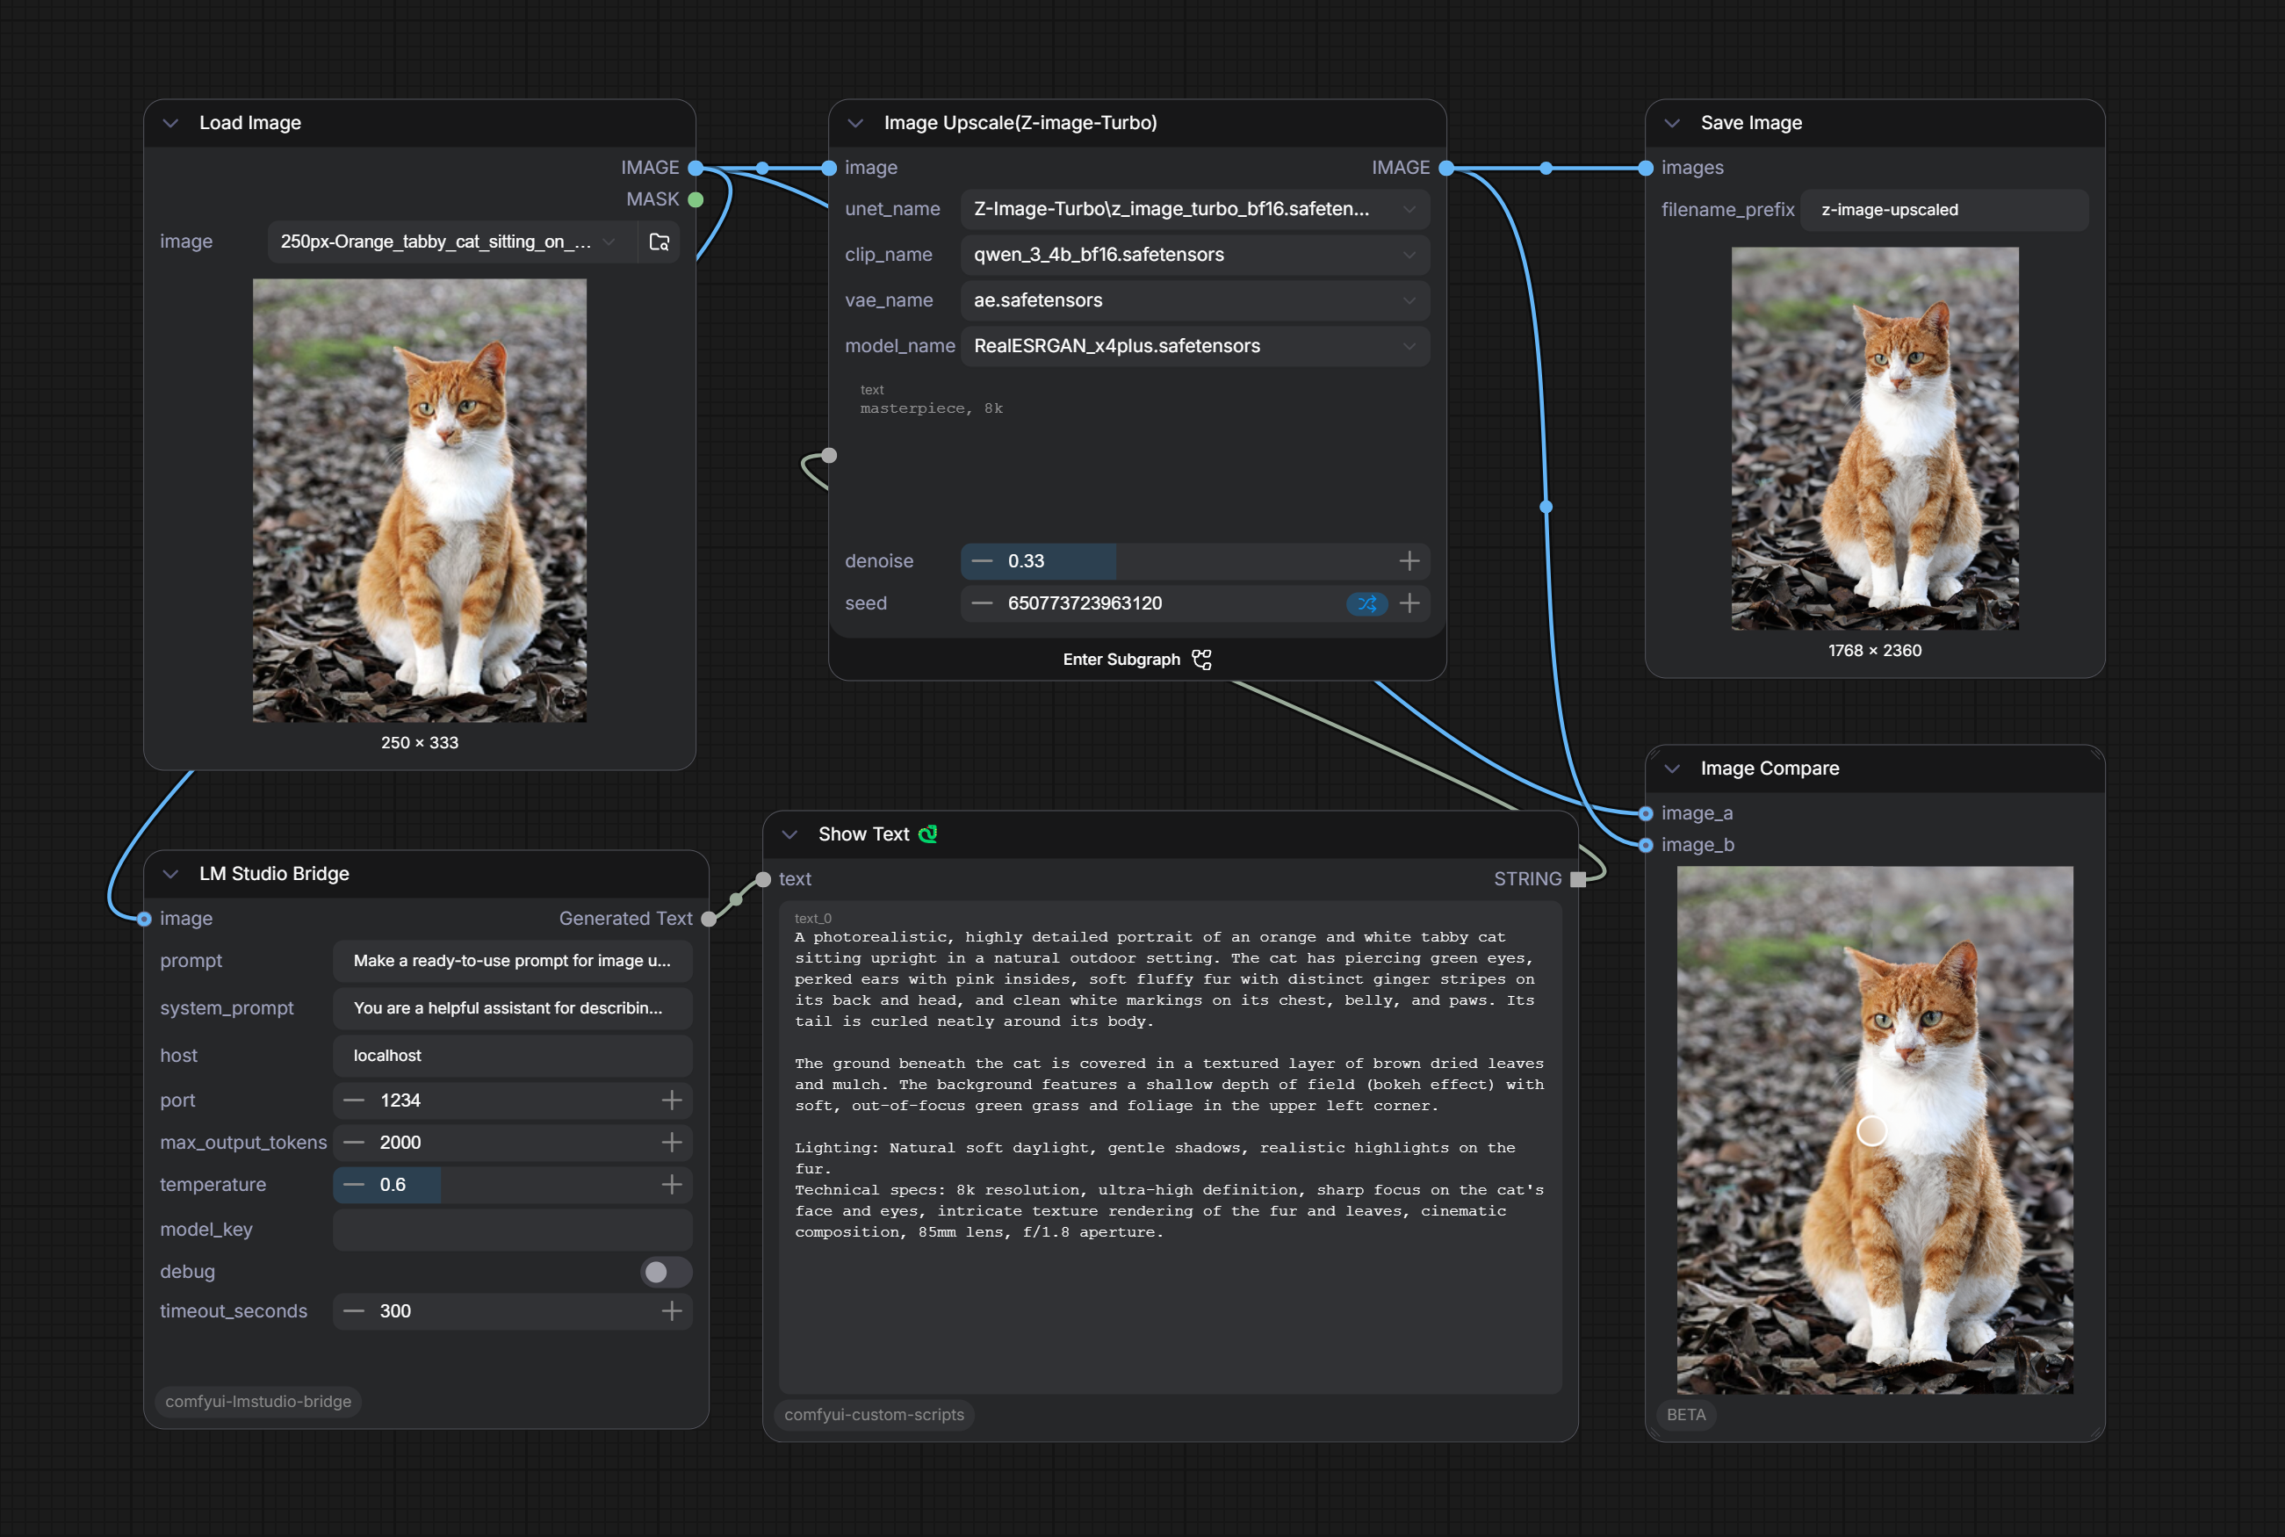Click the seed randomize shuffle icon
This screenshot has width=2285, height=1537.
click(x=1367, y=604)
